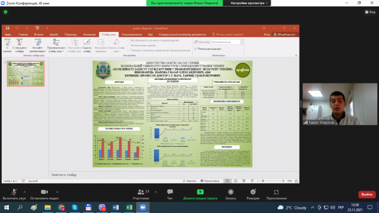Switch to the Design tab

(54, 34)
